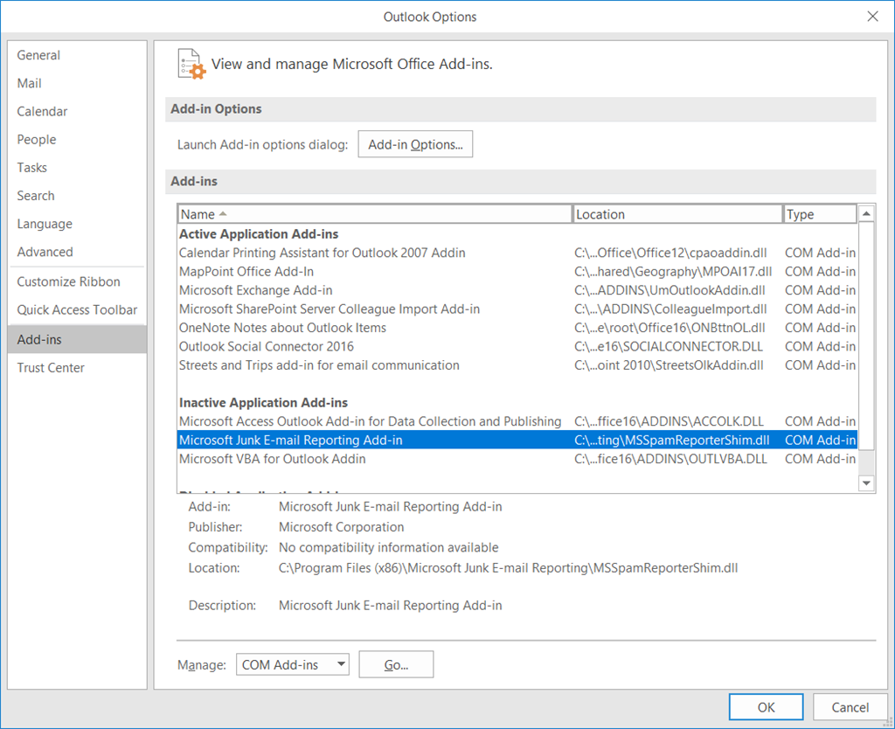Click the No compatibility information available text
Screen dimensions: 895x729
[388, 547]
